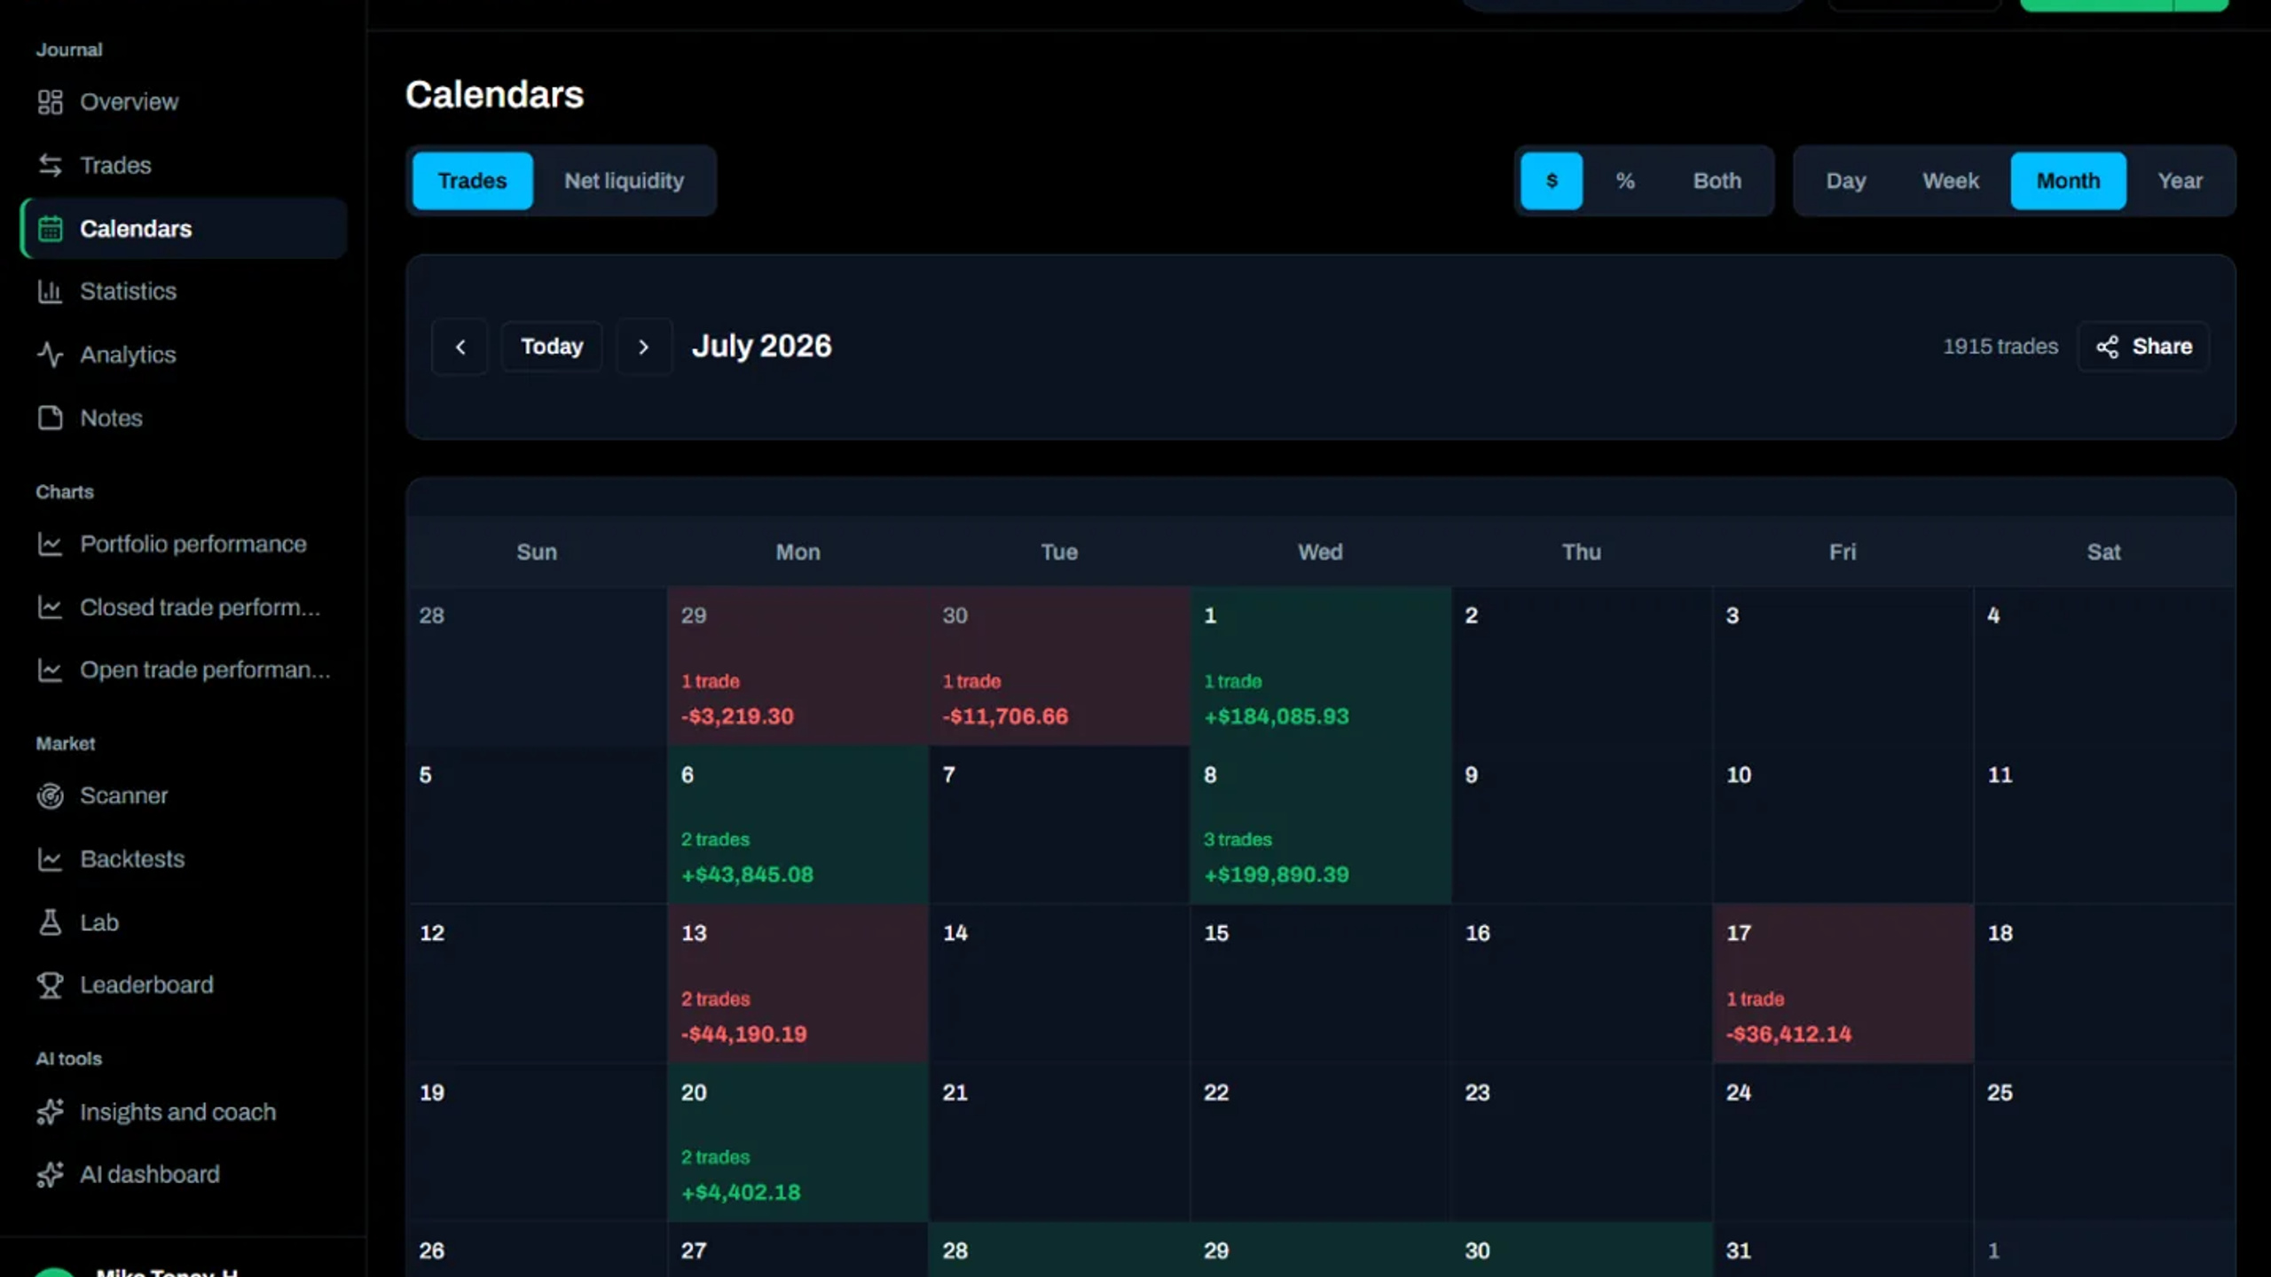This screenshot has width=2271, height=1277.
Task: Switch display to percent (%) mode
Action: (x=1624, y=181)
